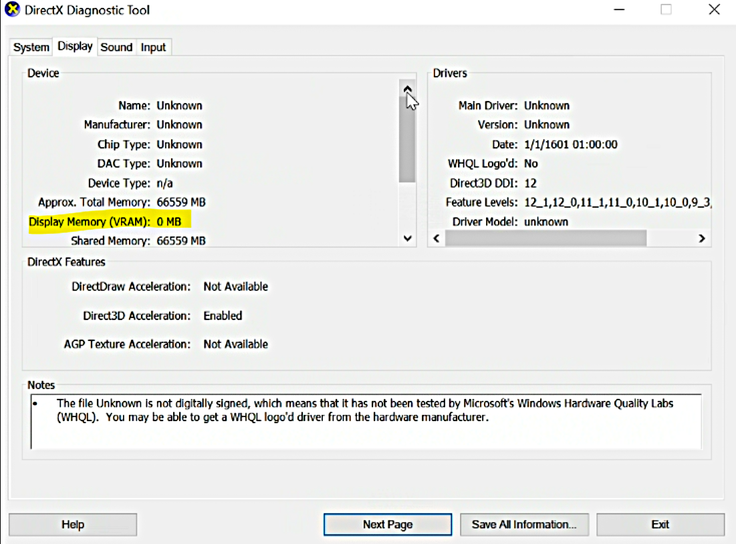Switch to the System tab
The image size is (736, 544).
point(31,47)
